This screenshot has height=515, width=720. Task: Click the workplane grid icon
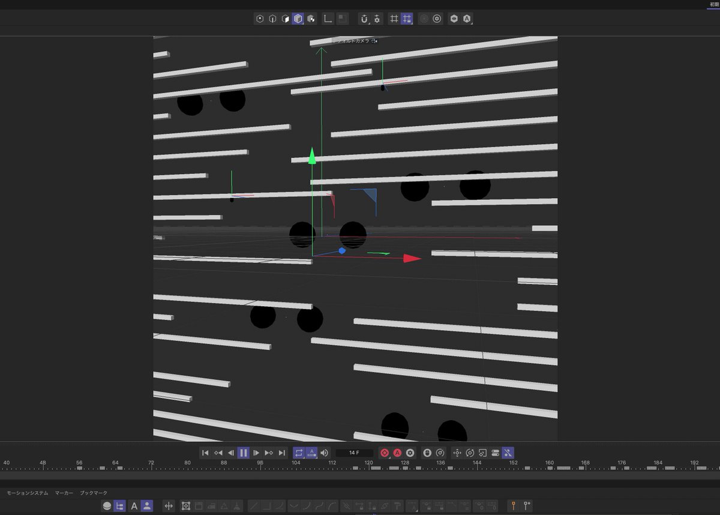pyautogui.click(x=394, y=19)
